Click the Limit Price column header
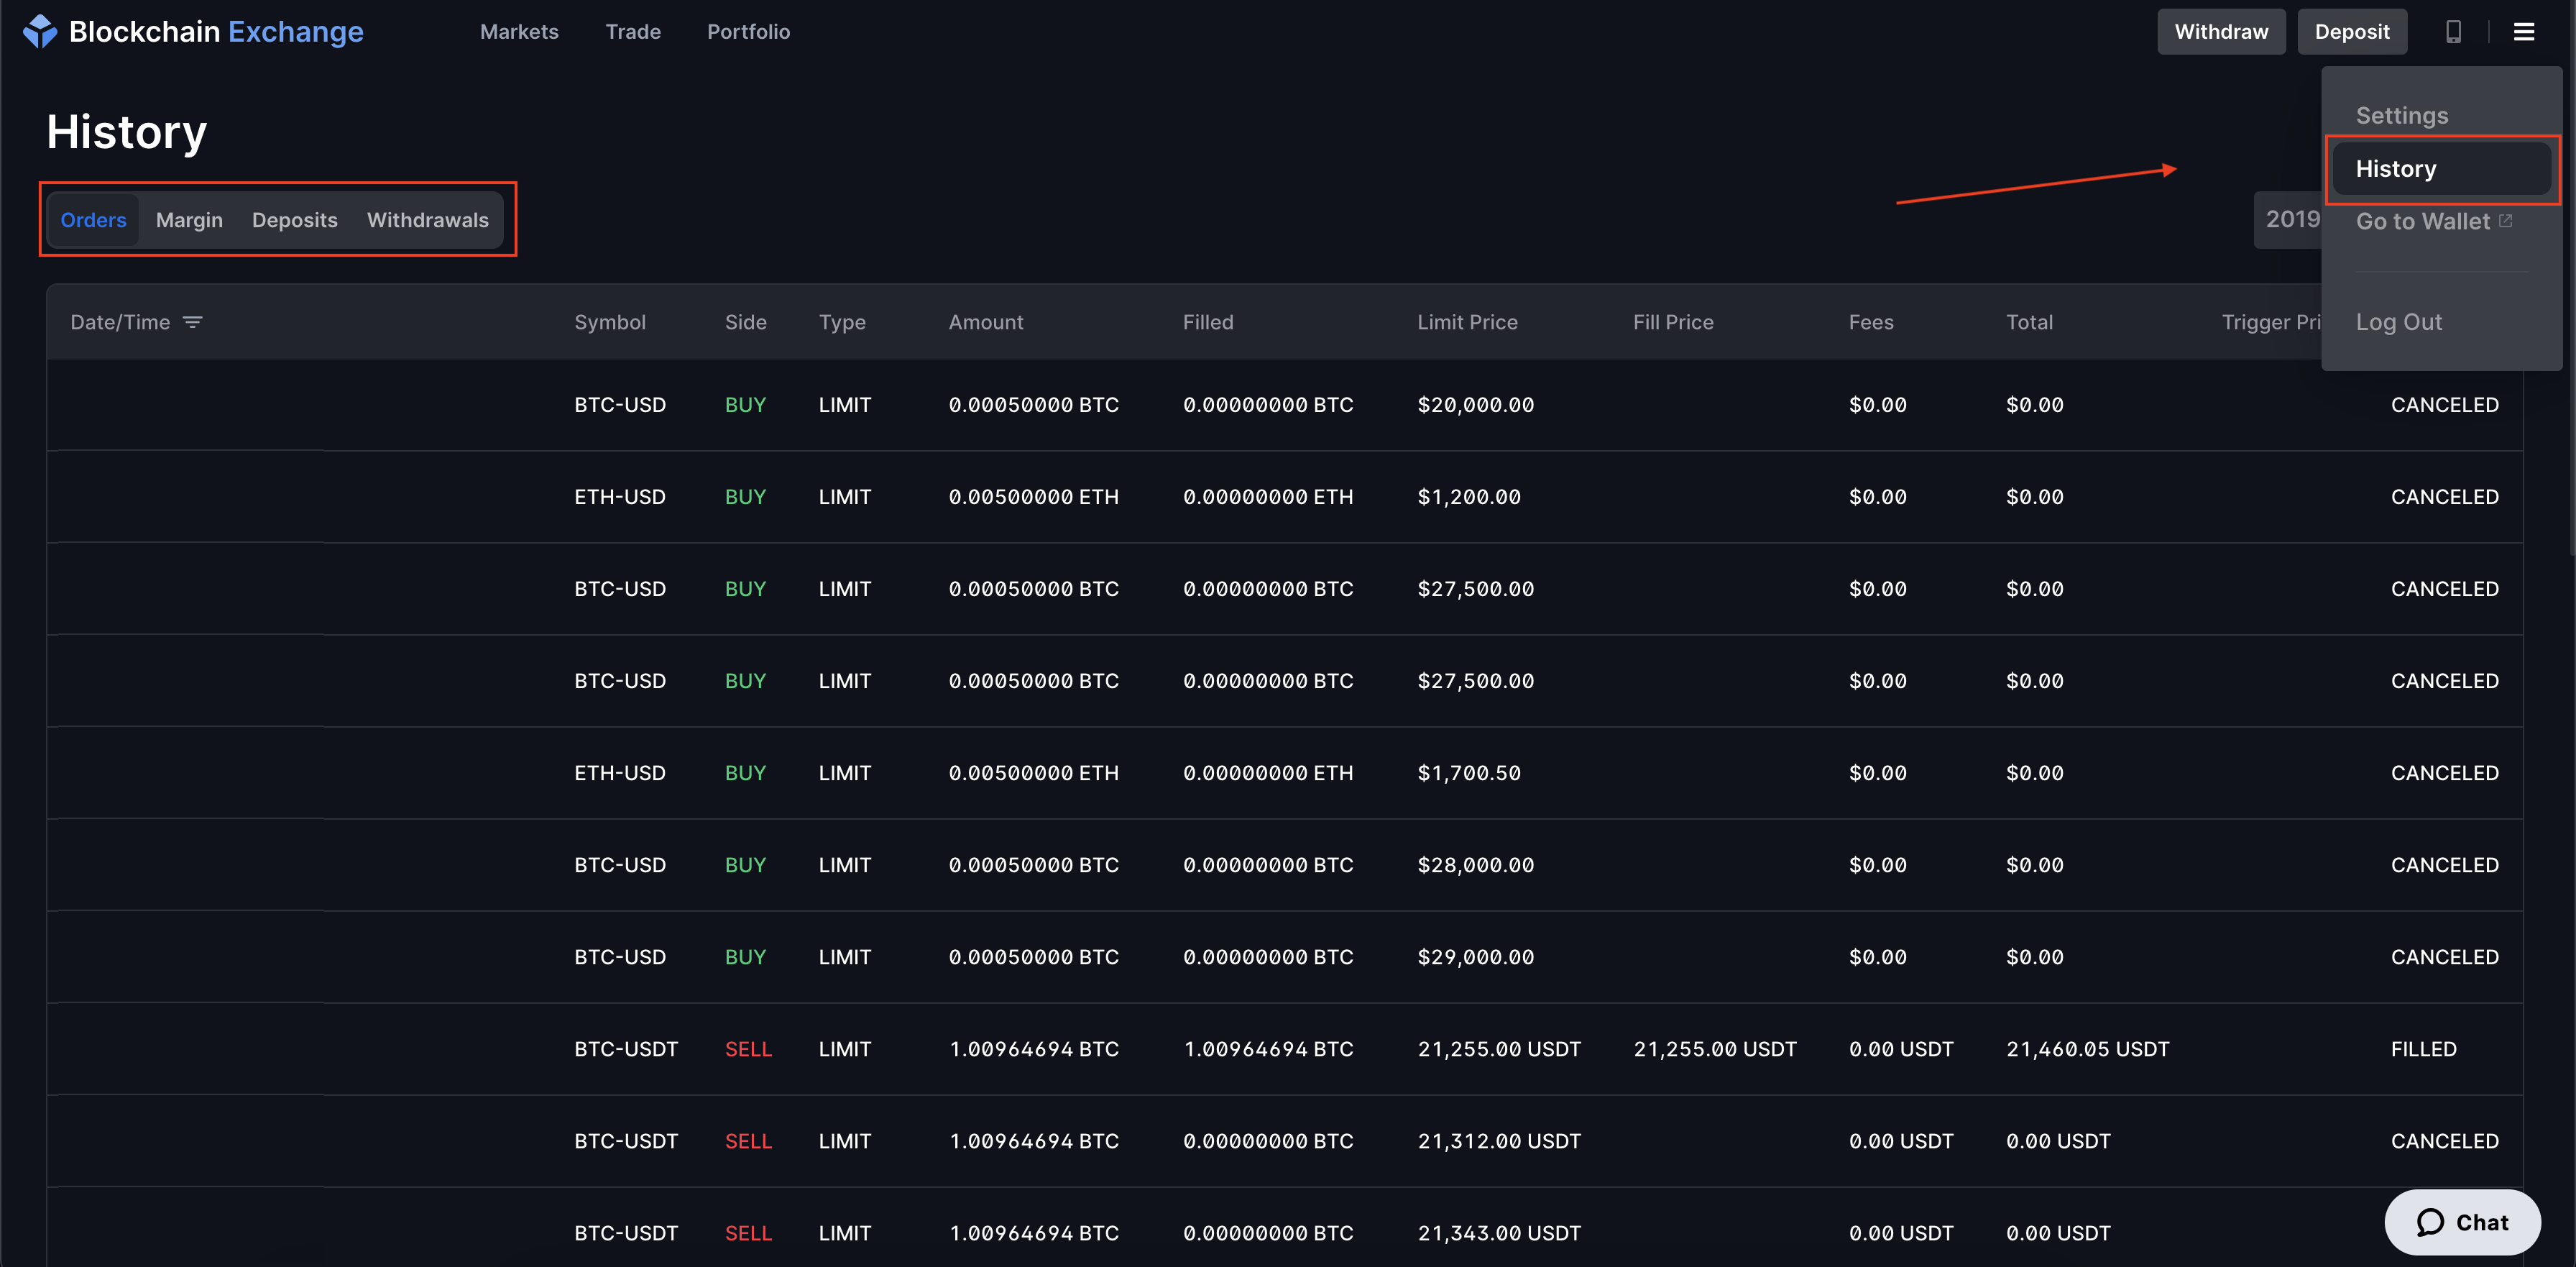 point(1467,322)
